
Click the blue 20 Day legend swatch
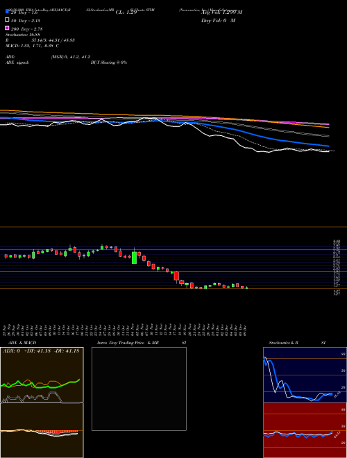pos(8,11)
